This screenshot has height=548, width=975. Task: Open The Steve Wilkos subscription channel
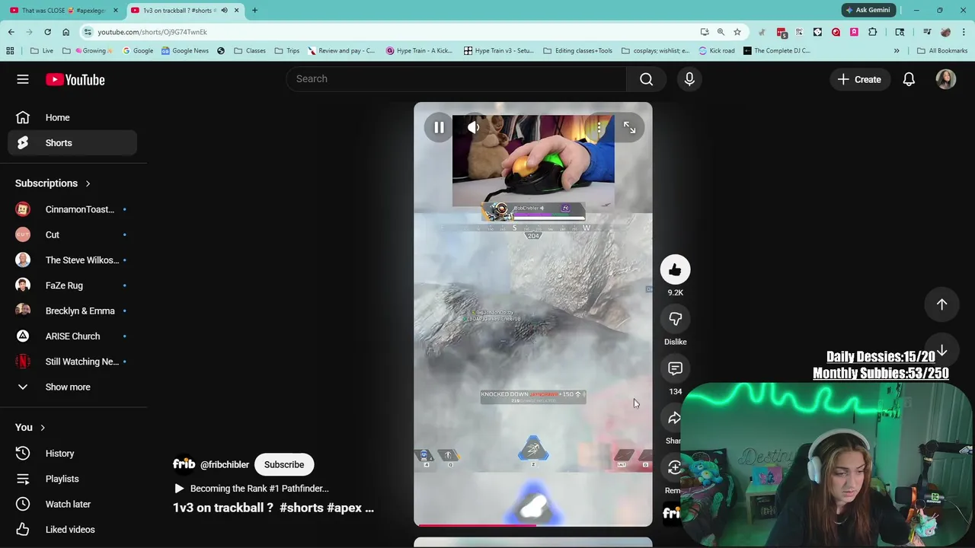click(x=72, y=260)
